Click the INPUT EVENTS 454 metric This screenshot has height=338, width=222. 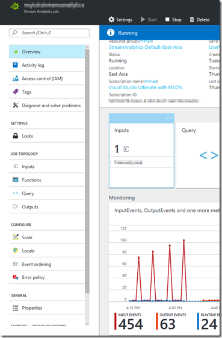129,321
